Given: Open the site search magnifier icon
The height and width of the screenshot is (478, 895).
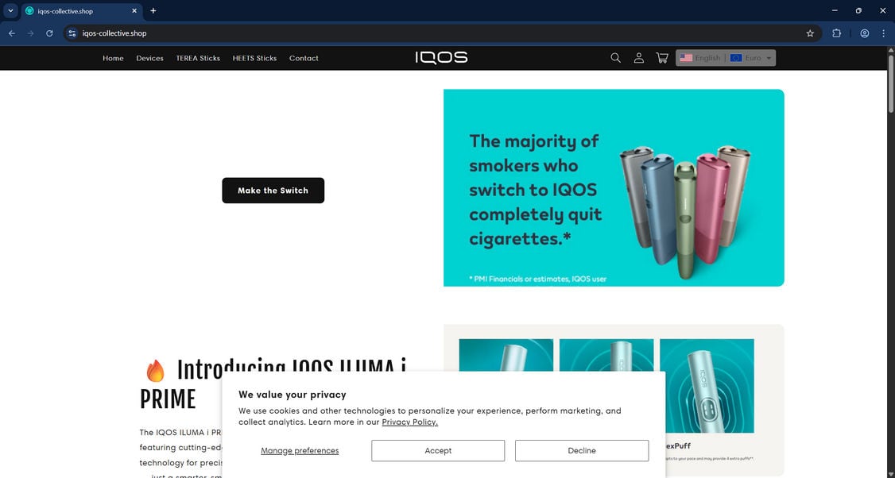Looking at the screenshot, I should tap(615, 58).
